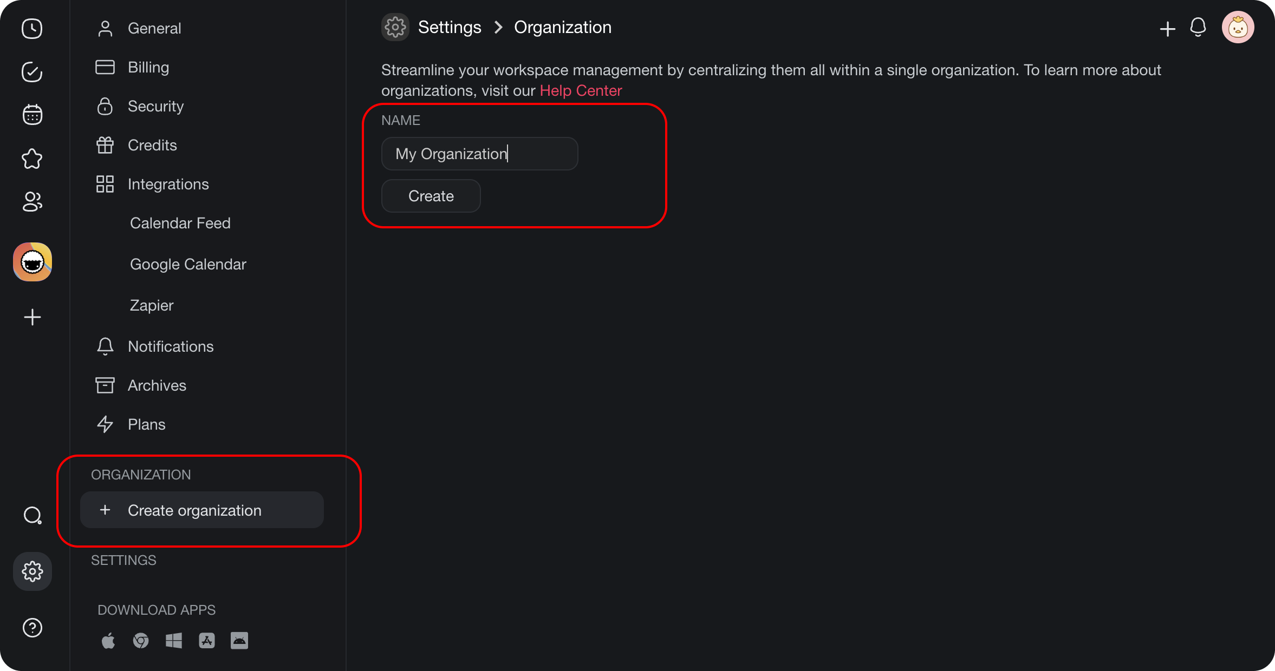The width and height of the screenshot is (1275, 671).
Task: Open the clock icon in the left rail
Action: tap(32, 29)
